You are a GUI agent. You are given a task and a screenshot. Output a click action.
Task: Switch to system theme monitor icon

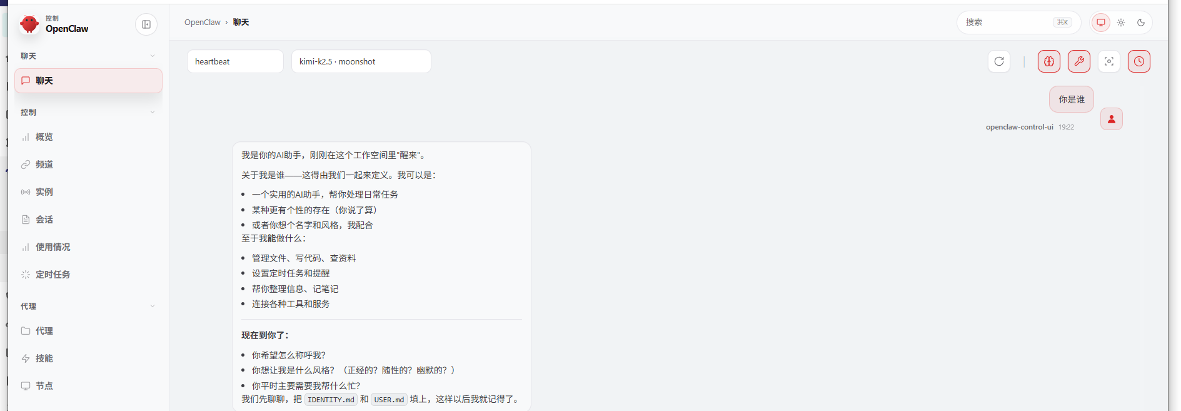[1101, 23]
